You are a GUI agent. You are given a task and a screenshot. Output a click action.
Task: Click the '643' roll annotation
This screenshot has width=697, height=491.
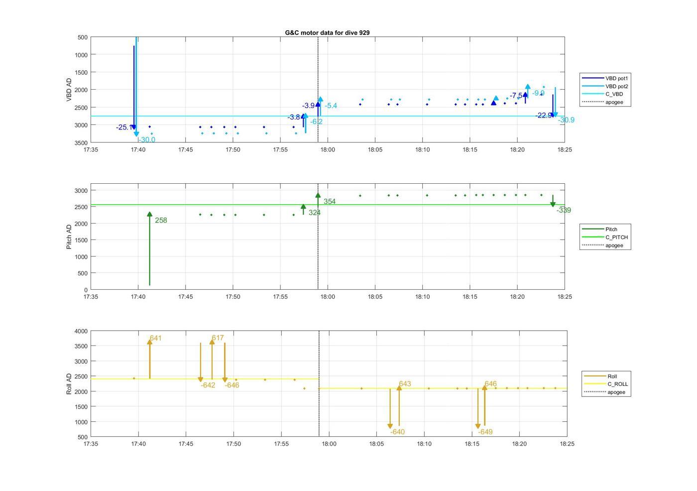click(x=405, y=384)
